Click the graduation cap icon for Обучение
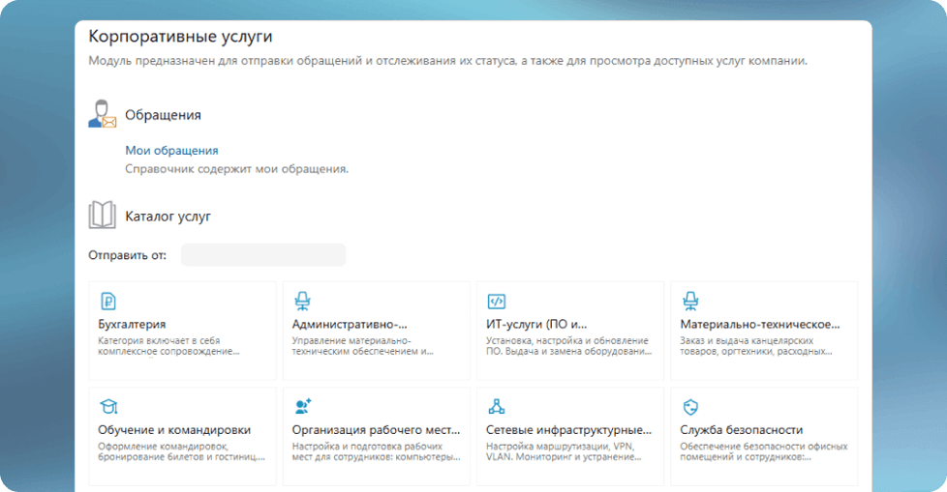The width and height of the screenshot is (947, 492). (108, 406)
